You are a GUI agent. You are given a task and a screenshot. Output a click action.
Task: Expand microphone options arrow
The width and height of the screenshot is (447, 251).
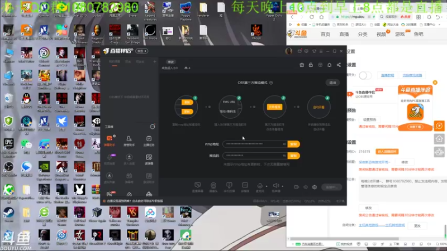[x=267, y=186]
